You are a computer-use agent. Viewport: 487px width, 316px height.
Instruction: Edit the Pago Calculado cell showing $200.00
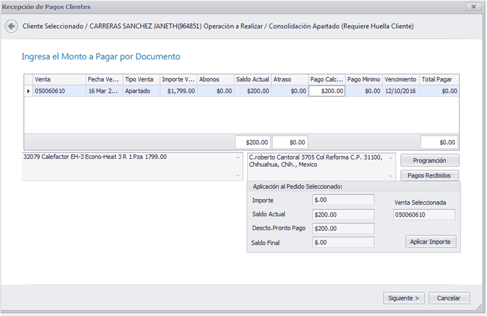click(327, 91)
